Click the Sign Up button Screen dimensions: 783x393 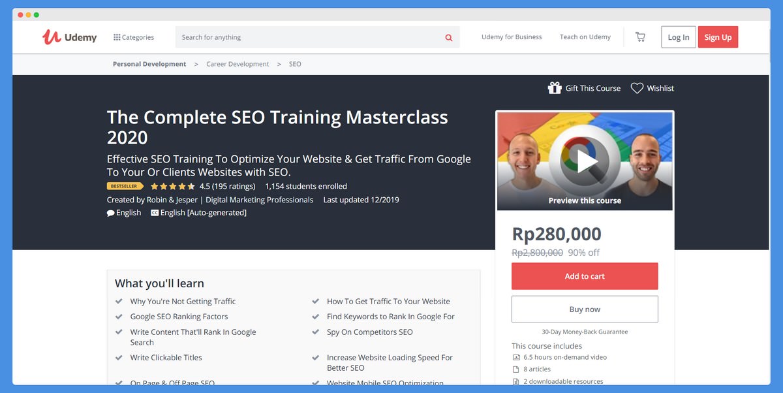[x=718, y=37]
